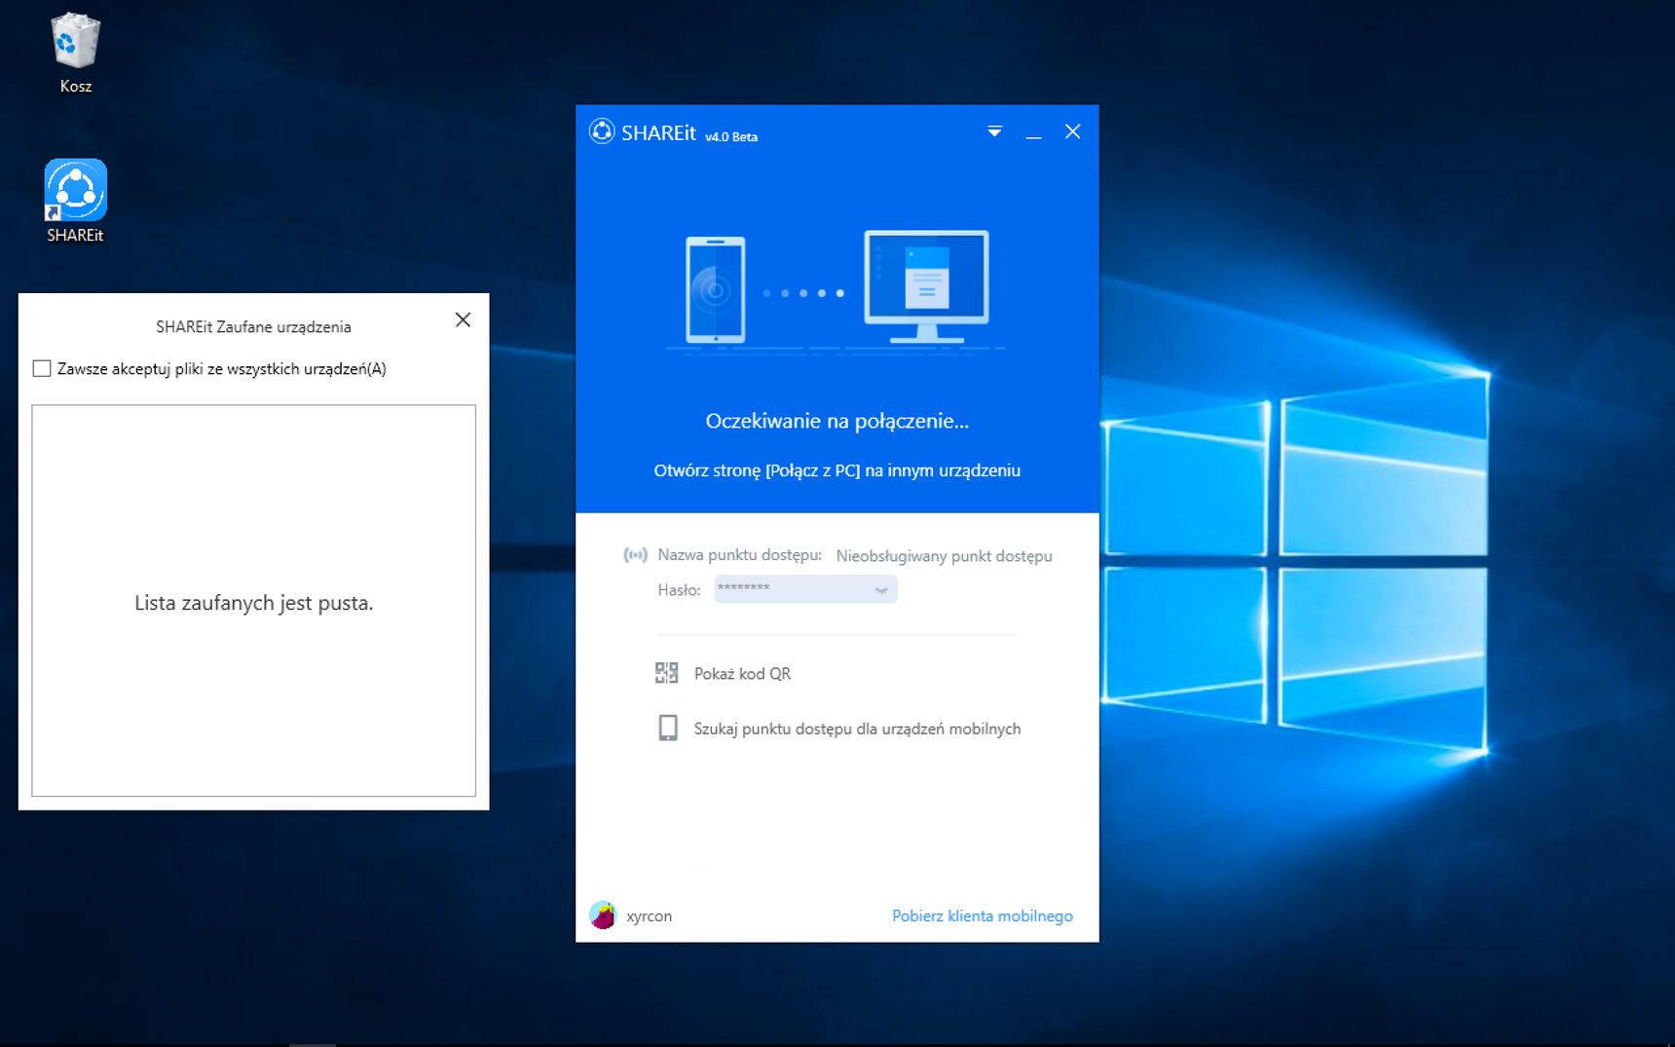Click the Hasło password field
This screenshot has height=1047, width=1675.
[x=805, y=588]
